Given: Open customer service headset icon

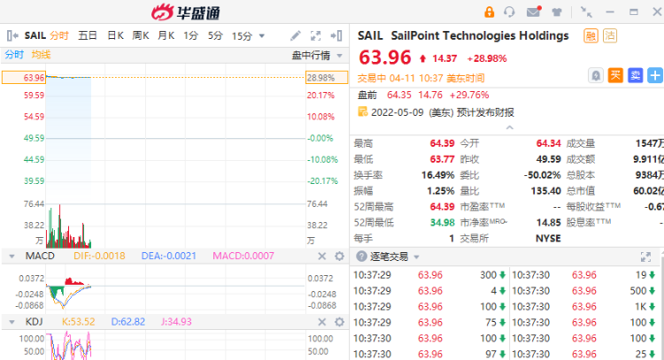Looking at the screenshot, I should [x=510, y=11].
